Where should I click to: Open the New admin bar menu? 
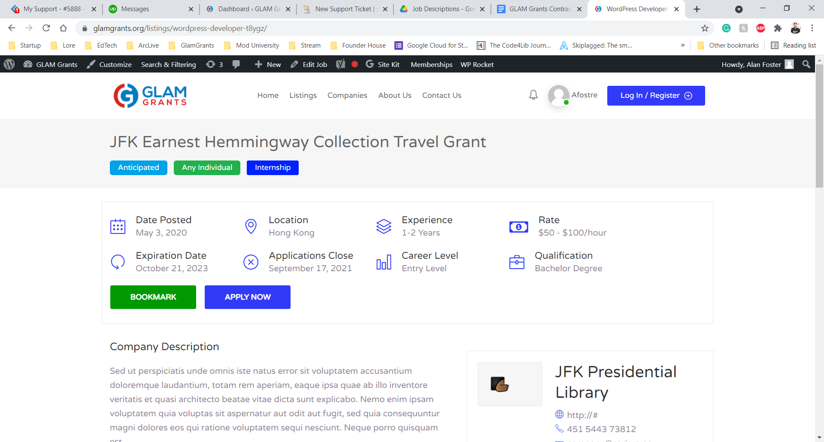pyautogui.click(x=268, y=64)
